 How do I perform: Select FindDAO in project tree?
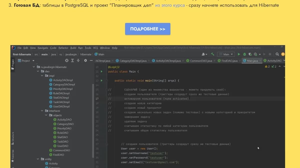(x=57, y=155)
